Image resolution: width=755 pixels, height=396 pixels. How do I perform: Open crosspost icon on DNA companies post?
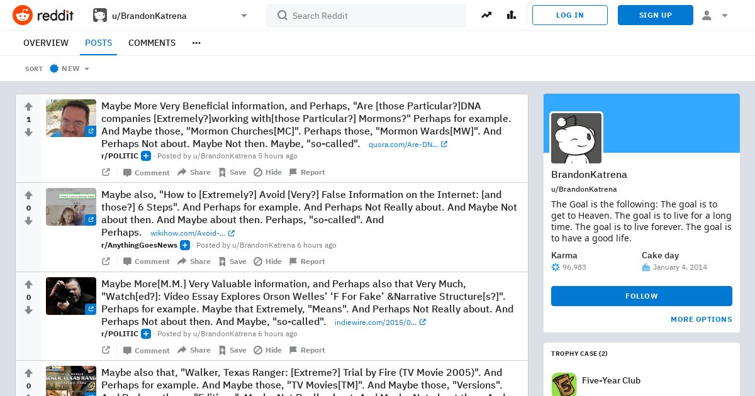pyautogui.click(x=106, y=172)
